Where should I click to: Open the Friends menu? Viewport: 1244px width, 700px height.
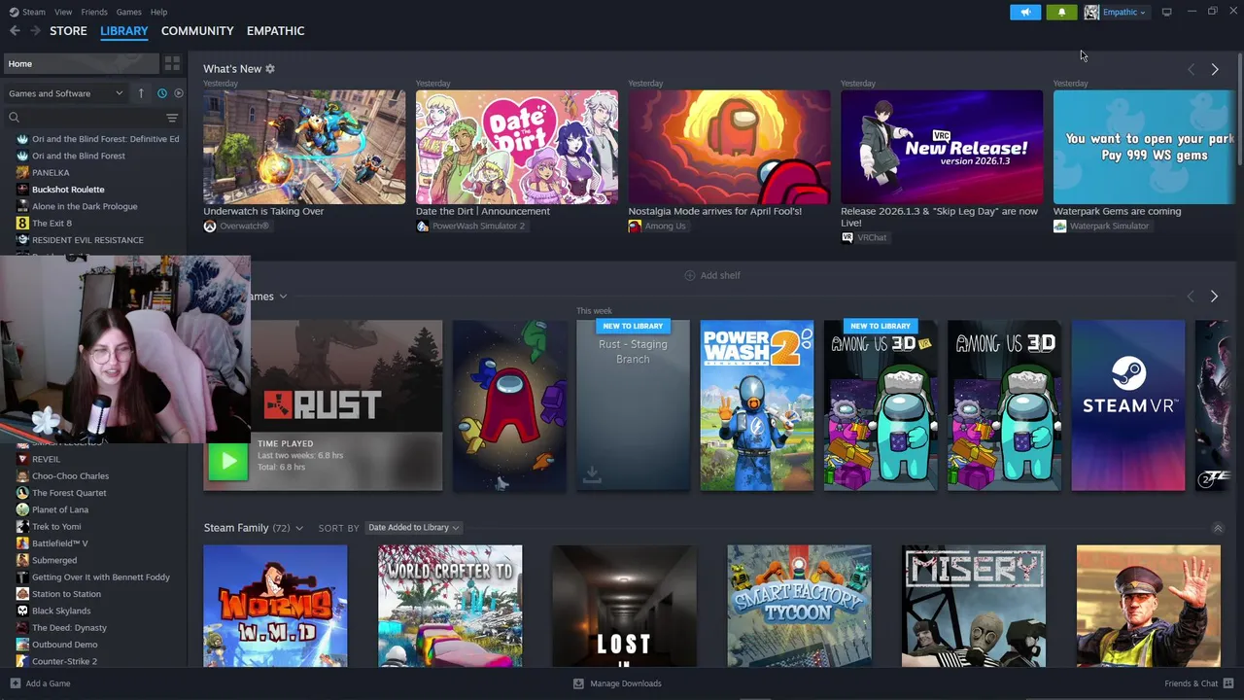click(94, 12)
